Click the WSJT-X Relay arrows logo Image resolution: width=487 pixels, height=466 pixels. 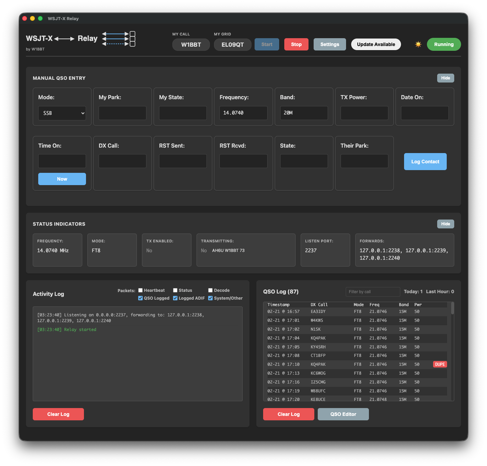(118, 39)
